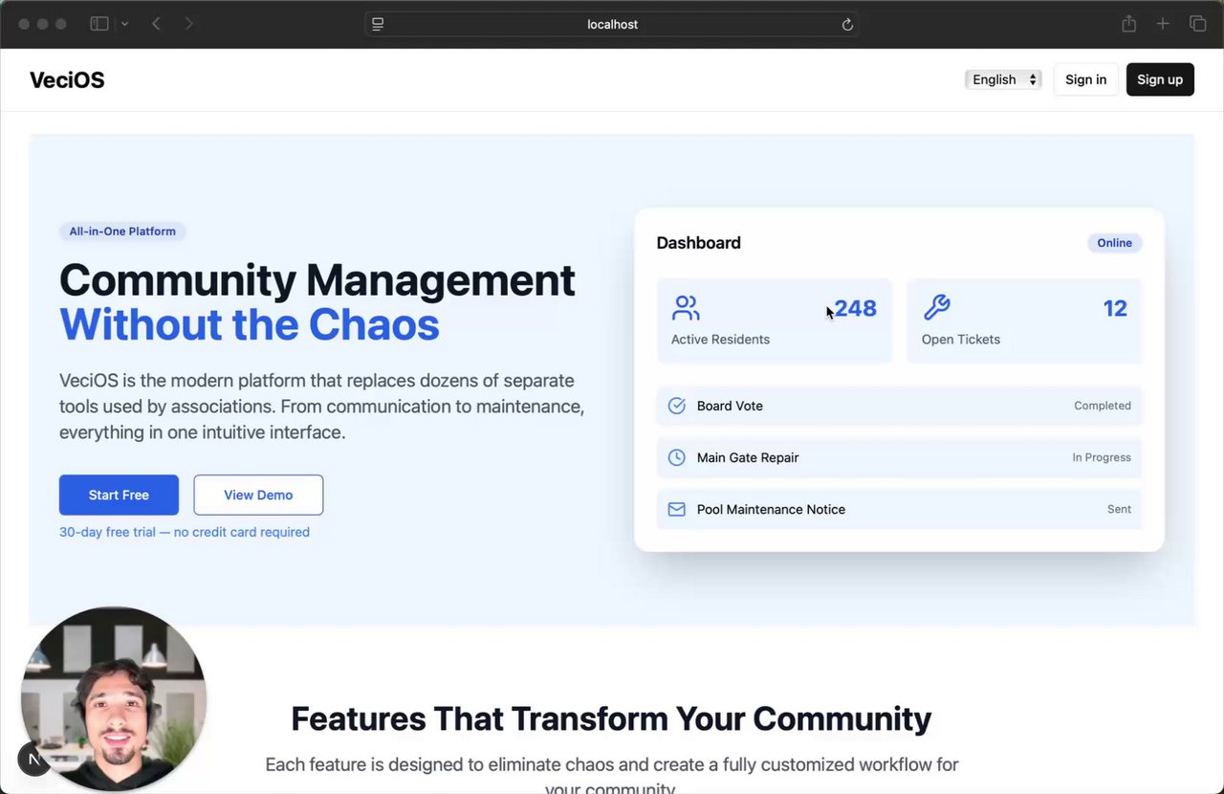The image size is (1224, 794).
Task: Select the Pool Maintenance Notice label
Action: click(771, 509)
